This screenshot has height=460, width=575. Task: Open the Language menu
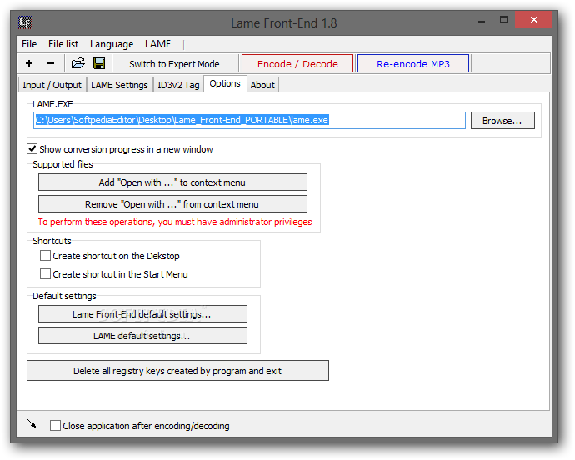tap(112, 44)
